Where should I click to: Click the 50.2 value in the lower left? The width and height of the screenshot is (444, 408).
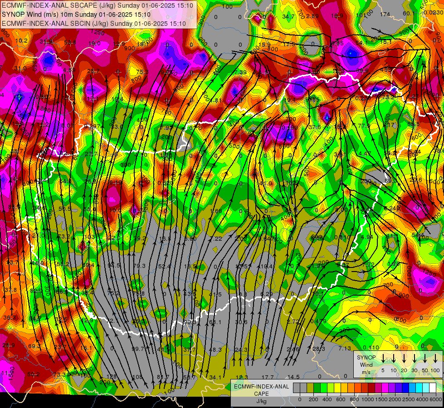[34, 374]
